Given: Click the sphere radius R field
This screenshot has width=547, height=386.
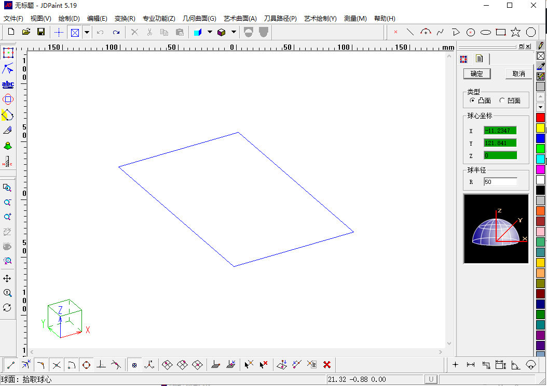Looking at the screenshot, I should [500, 182].
